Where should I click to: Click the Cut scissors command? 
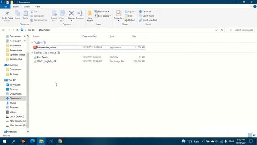(x=34, y=12)
